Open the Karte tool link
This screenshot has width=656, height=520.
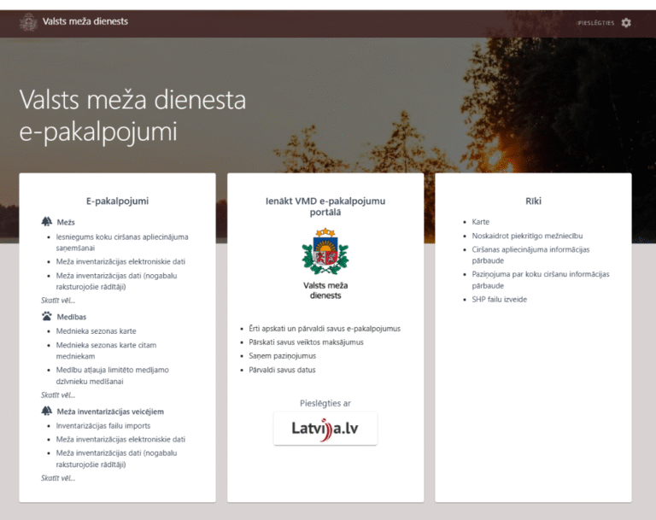click(x=481, y=222)
